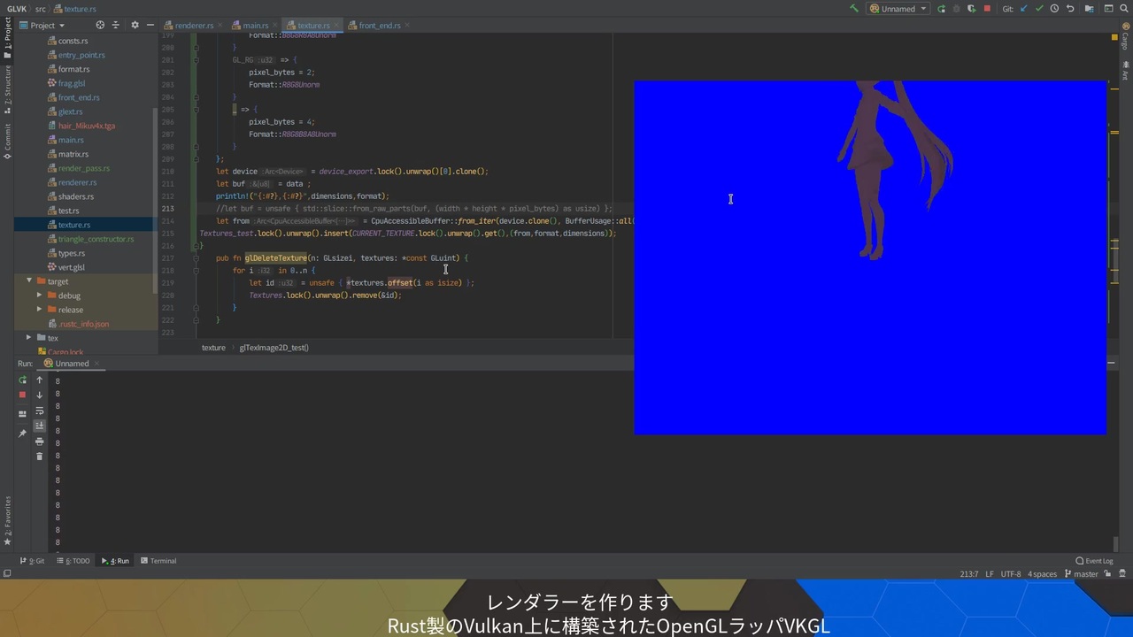The height and width of the screenshot is (637, 1133).
Task: Toggle the Run tool window button
Action: 115,561
